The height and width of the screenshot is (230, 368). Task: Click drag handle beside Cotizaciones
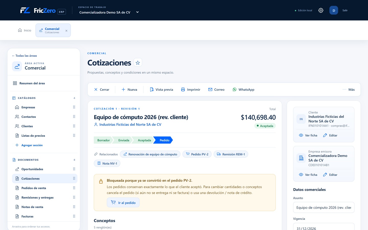74,179
